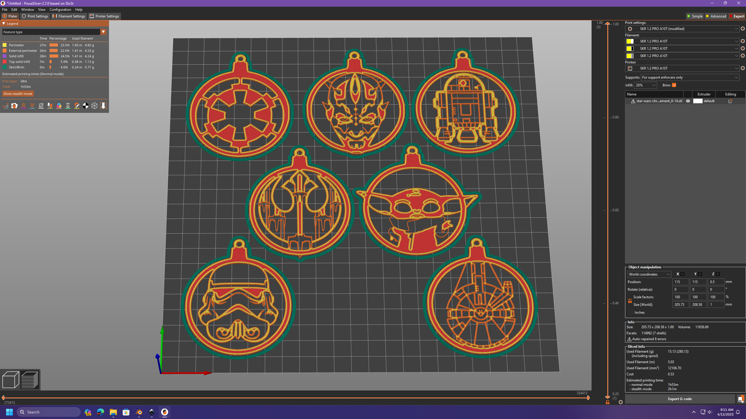Image resolution: width=746 pixels, height=419 pixels.
Task: Toggle tool marker arrow icon in legend
Action: pyautogui.click(x=103, y=106)
